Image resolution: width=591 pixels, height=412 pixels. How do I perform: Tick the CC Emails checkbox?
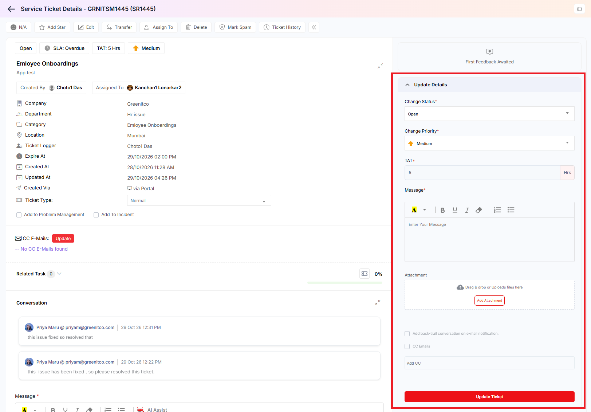[x=407, y=346]
